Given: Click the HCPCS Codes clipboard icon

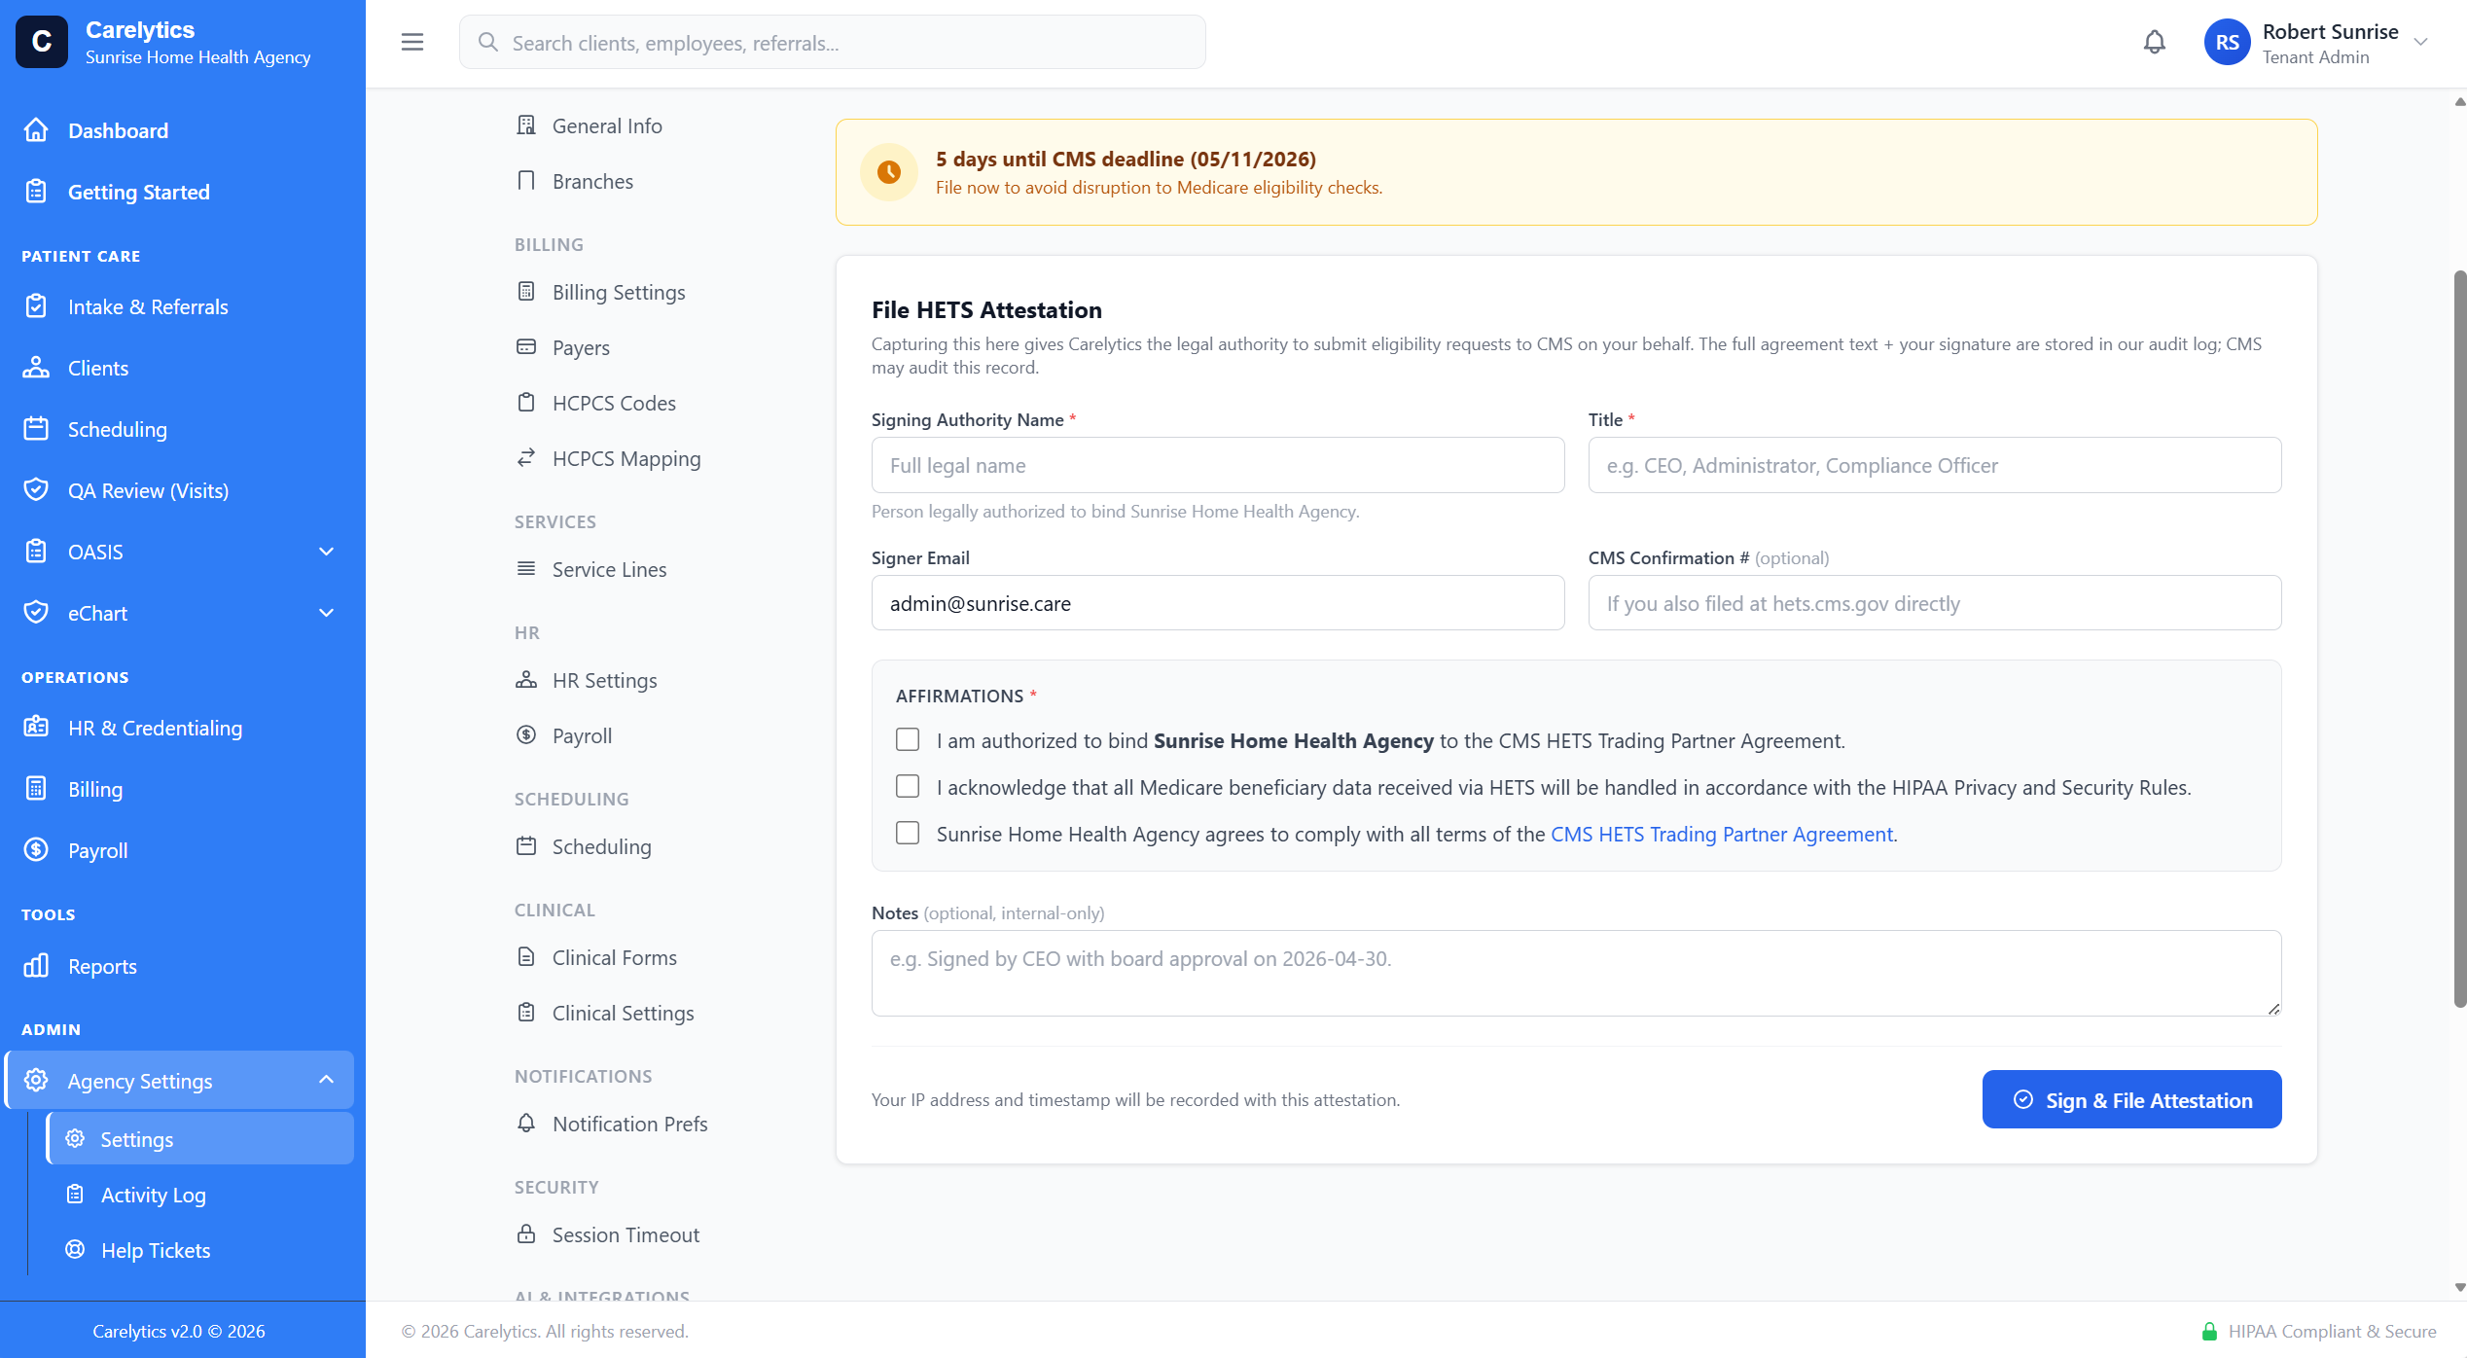Looking at the screenshot, I should tap(526, 402).
